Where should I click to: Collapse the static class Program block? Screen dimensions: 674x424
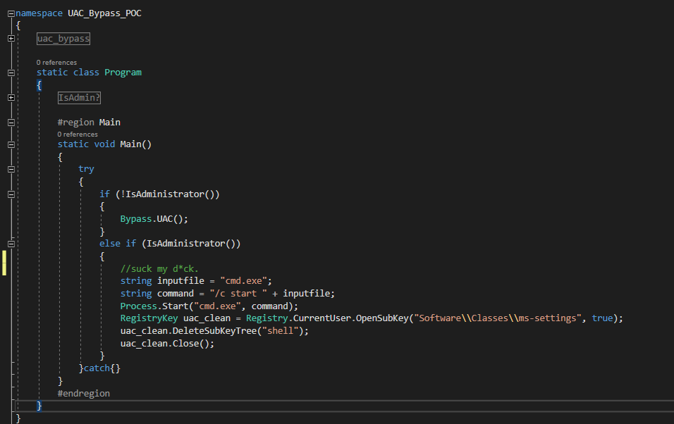pyautogui.click(x=11, y=73)
